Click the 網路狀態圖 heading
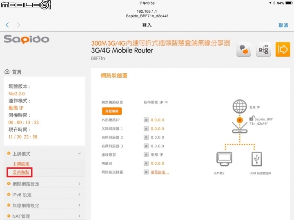The width and height of the screenshot is (294, 220). point(114,76)
